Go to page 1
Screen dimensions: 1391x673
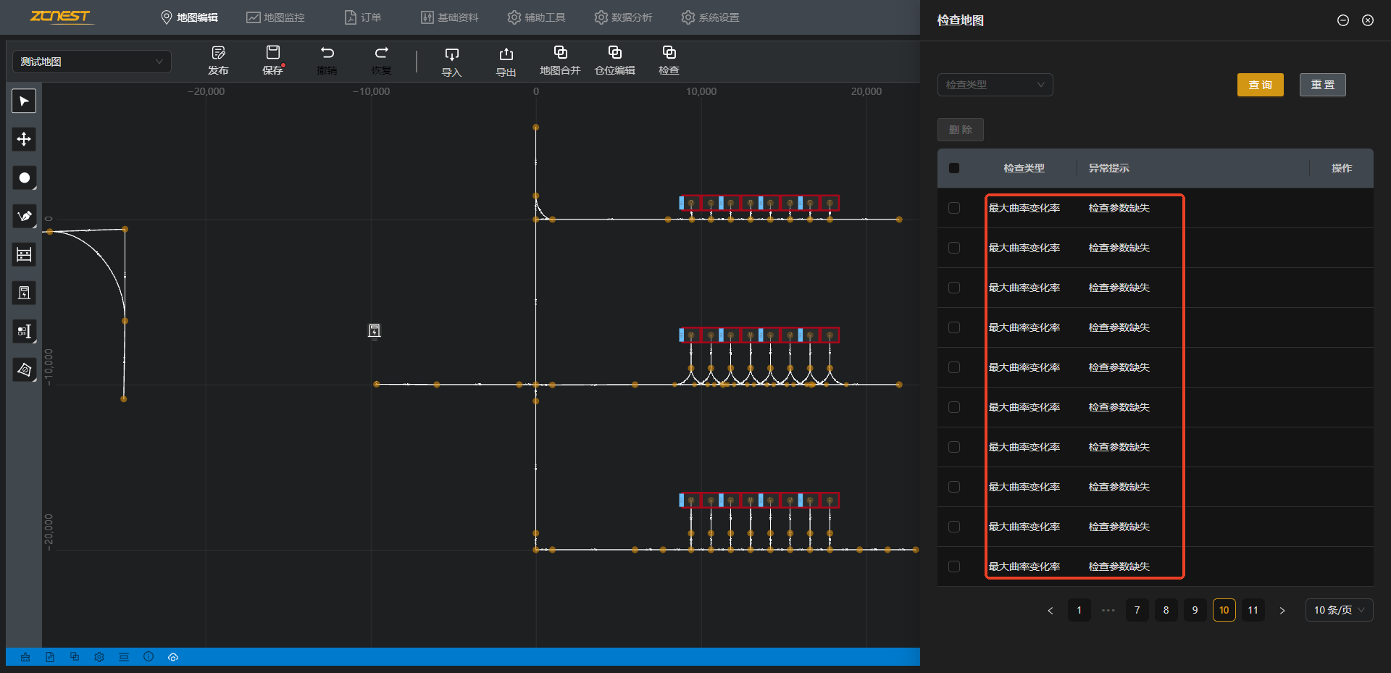[1079, 610]
